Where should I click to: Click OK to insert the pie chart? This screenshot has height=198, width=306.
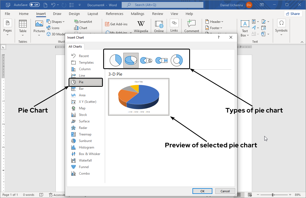click(x=202, y=191)
